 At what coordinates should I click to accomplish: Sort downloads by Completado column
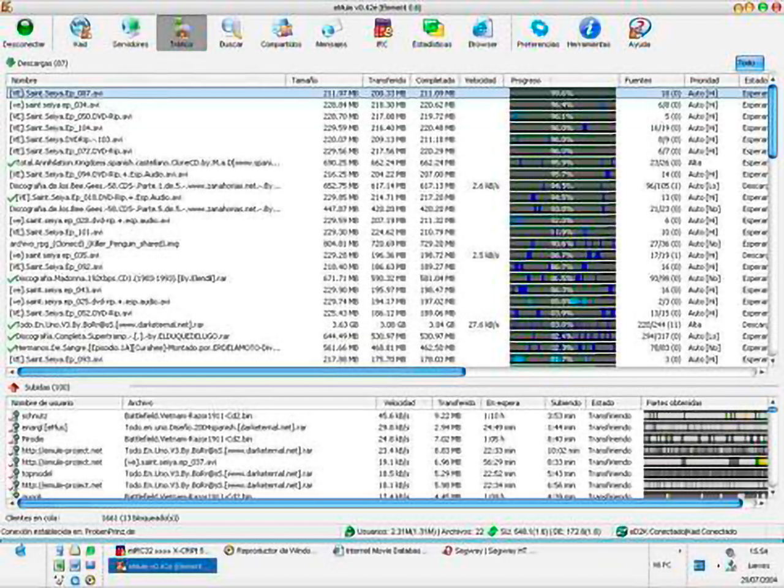[435, 80]
